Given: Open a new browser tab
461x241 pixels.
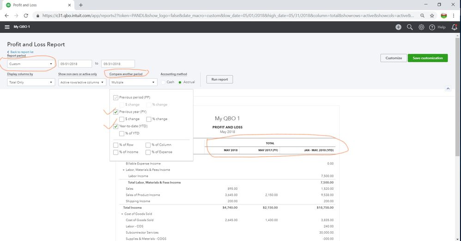Looking at the screenshot, I should 81,5.
